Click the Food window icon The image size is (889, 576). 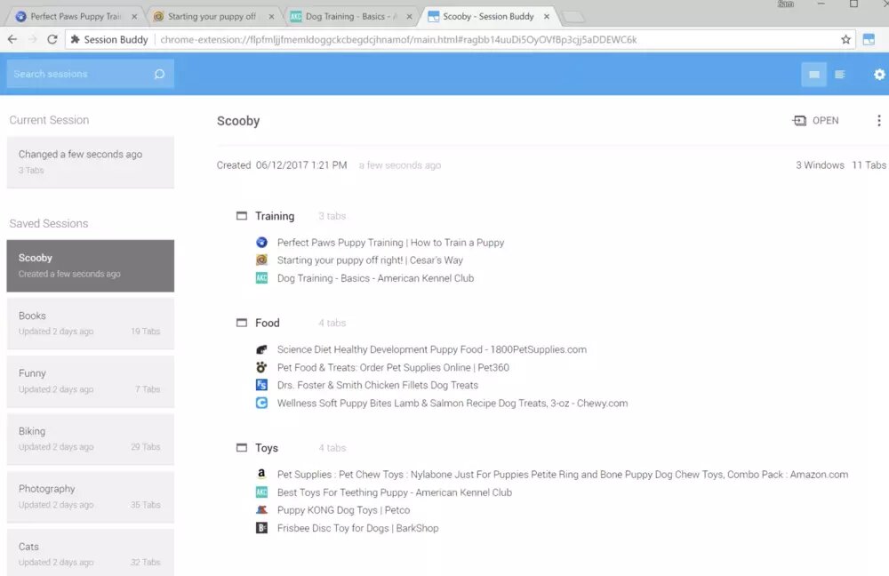(x=242, y=323)
